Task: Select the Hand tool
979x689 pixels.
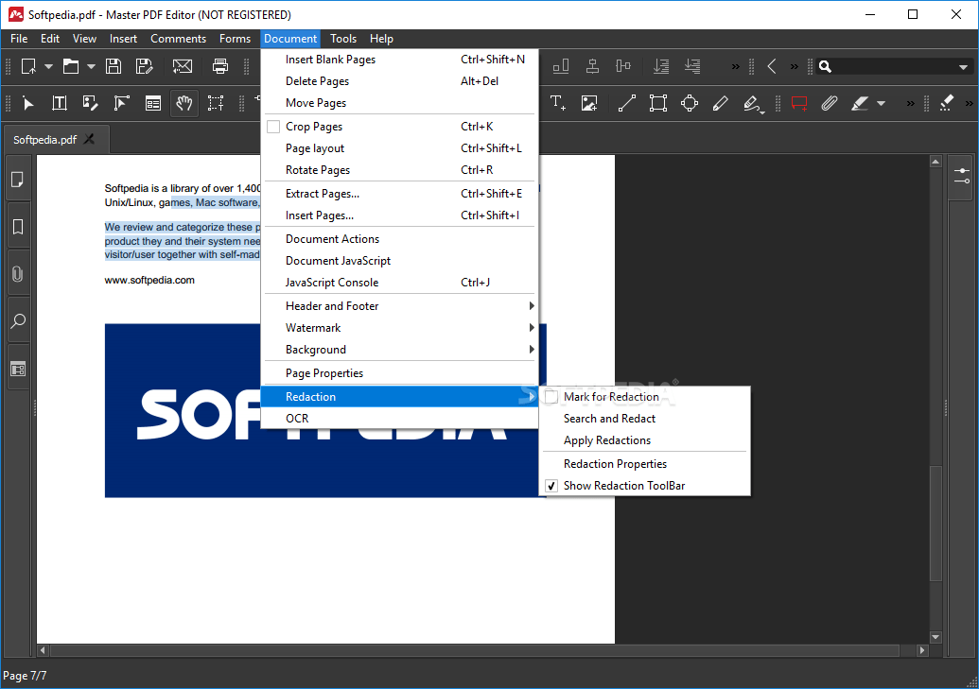Action: click(184, 103)
